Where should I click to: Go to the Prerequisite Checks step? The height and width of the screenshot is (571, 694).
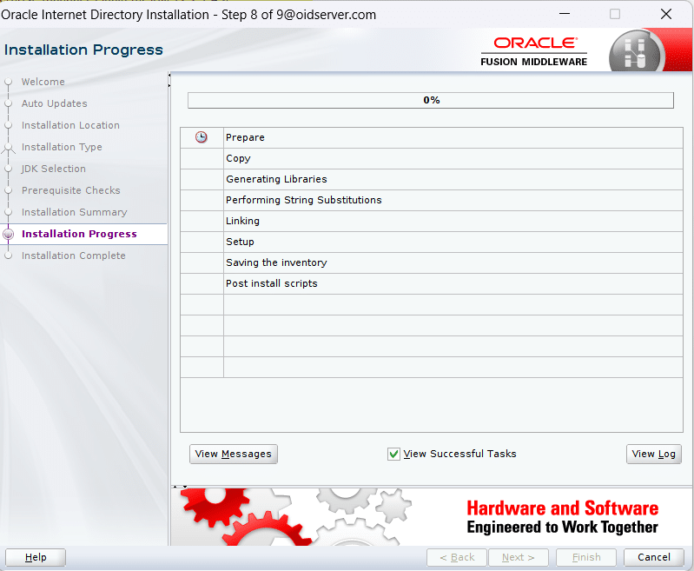[70, 190]
